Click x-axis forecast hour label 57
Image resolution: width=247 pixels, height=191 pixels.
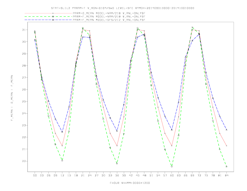click(165, 175)
